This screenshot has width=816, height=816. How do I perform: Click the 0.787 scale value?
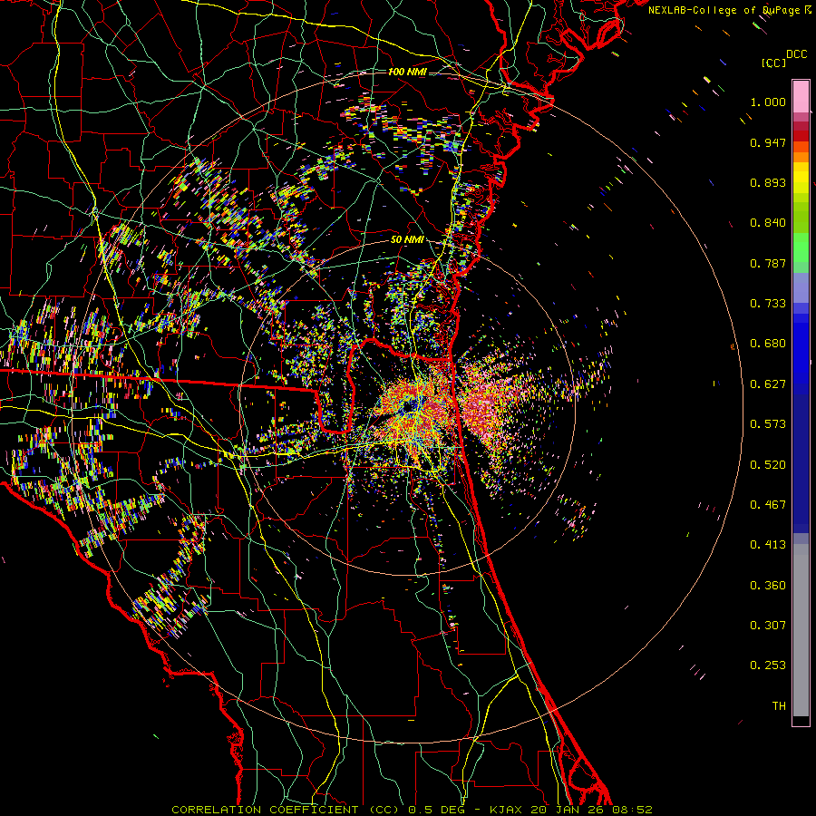pos(768,263)
